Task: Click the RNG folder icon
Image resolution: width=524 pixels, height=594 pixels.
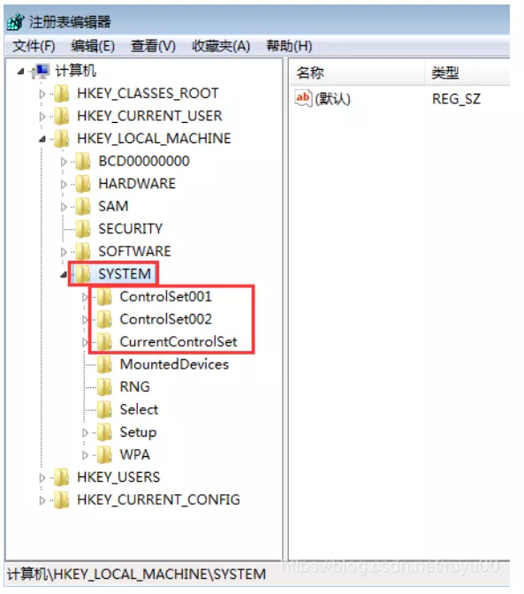Action: [104, 387]
